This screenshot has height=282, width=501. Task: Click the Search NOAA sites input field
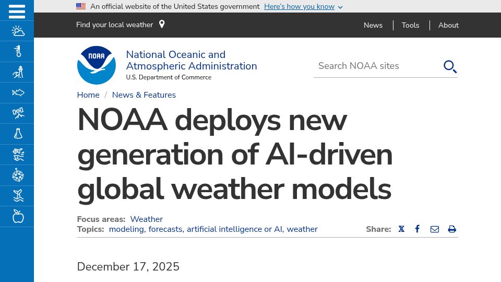point(377,66)
